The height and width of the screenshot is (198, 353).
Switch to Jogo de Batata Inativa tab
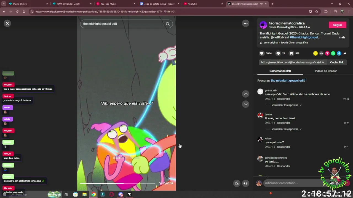tap(159, 4)
